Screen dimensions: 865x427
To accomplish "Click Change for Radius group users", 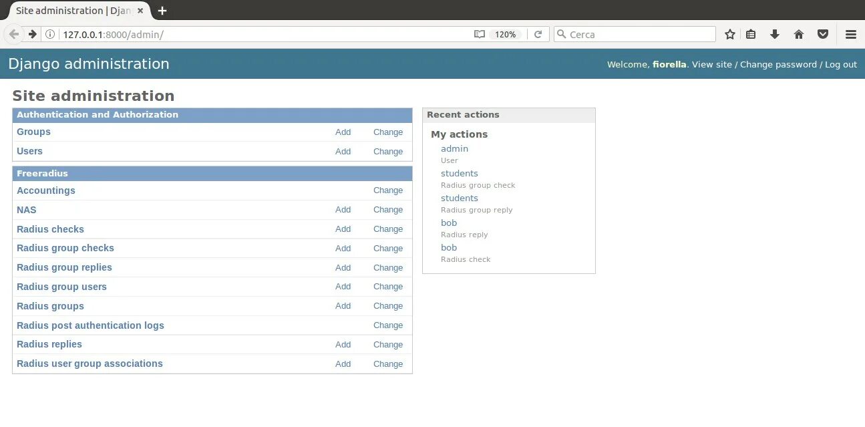I will (388, 287).
